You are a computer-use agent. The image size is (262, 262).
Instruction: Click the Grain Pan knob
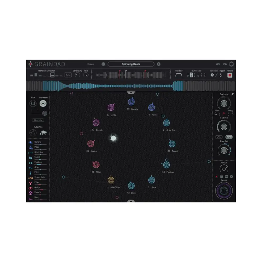tap(224, 151)
